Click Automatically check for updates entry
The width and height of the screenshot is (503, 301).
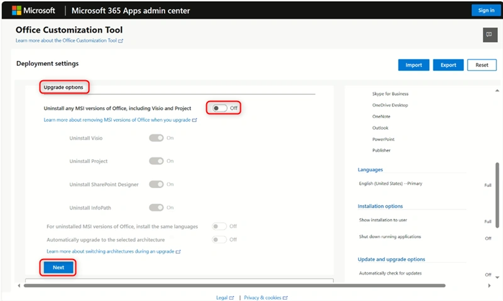point(390,273)
